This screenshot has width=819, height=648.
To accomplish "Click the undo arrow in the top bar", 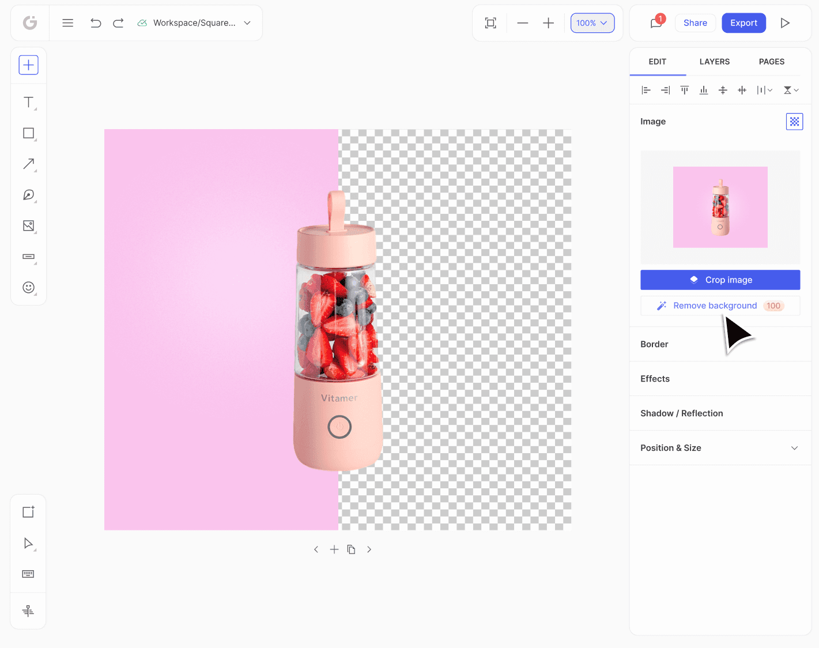I will tap(96, 22).
